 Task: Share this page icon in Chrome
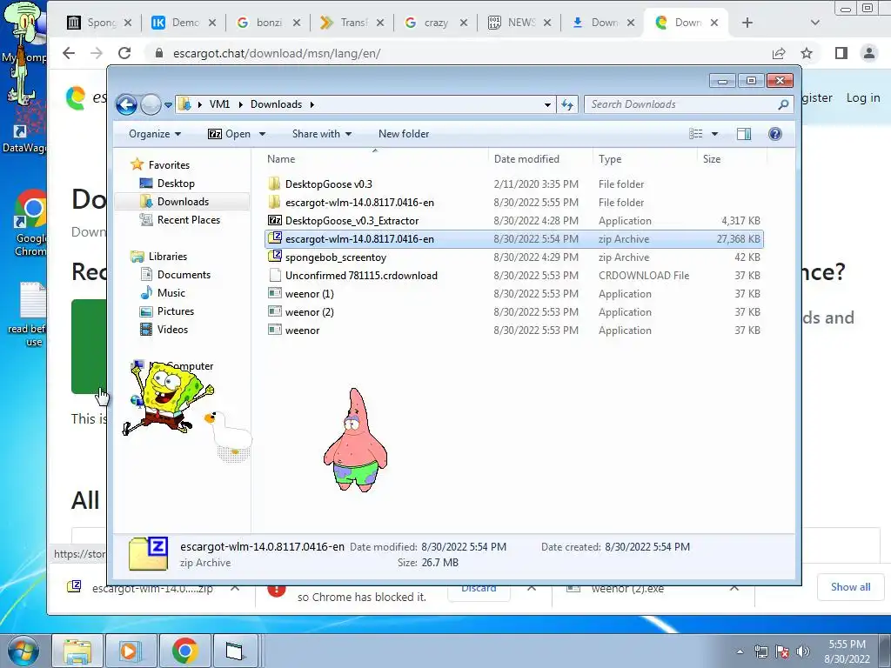coord(779,53)
